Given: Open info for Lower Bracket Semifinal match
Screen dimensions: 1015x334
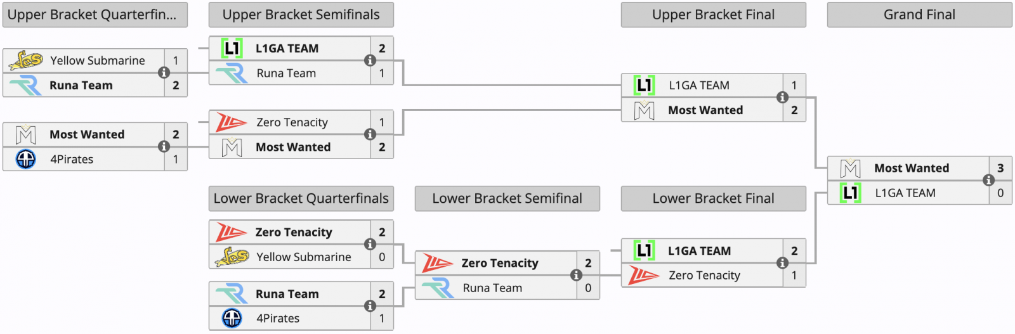Looking at the screenshot, I should point(576,275).
